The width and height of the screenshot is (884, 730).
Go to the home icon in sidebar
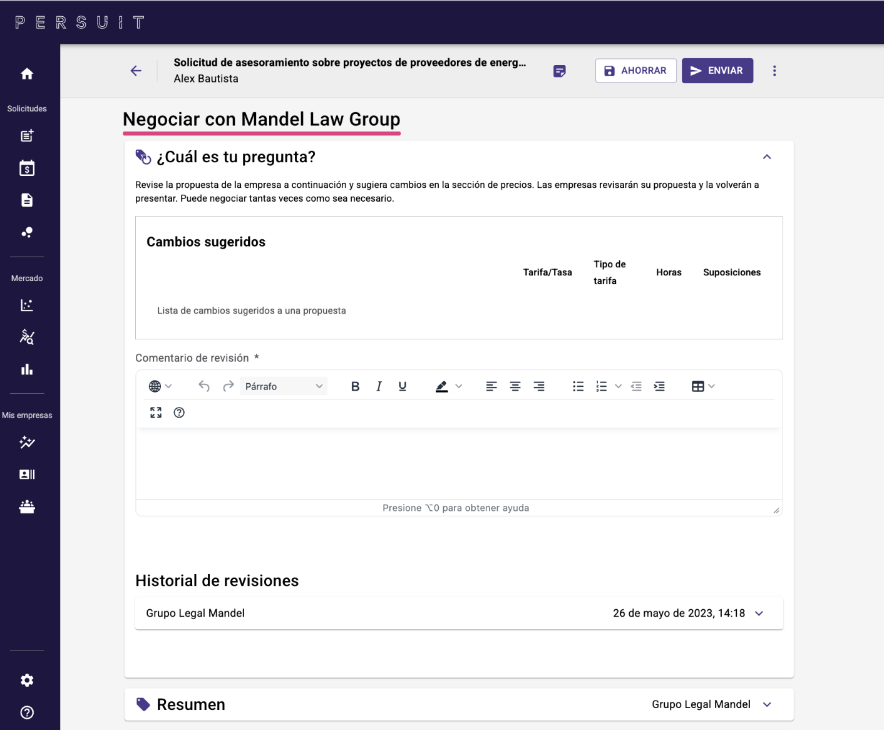(x=27, y=74)
